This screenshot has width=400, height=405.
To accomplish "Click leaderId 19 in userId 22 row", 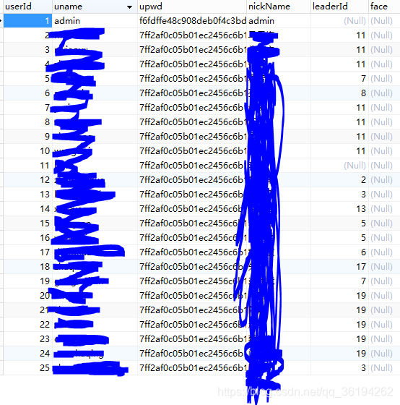I will (339, 325).
